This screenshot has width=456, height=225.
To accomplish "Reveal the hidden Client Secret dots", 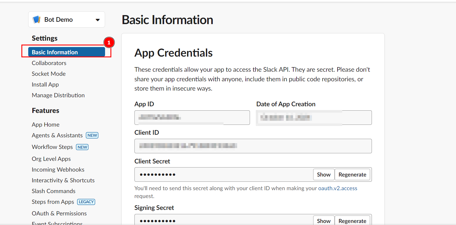I will pos(324,174).
